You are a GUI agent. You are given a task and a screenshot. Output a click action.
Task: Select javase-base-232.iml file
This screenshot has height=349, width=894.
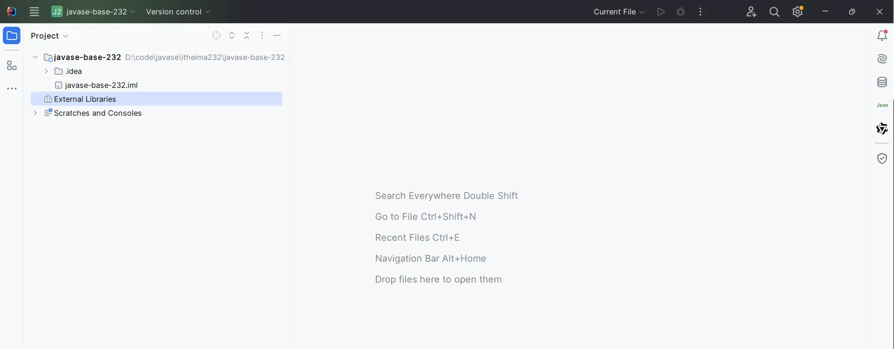tap(101, 85)
